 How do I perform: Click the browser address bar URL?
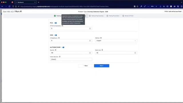click(64, 6)
